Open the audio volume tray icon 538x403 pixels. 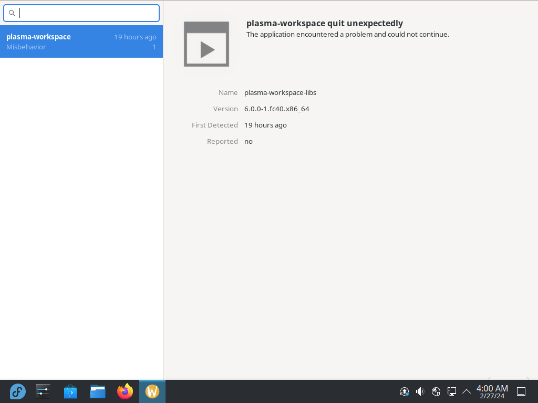click(420, 391)
